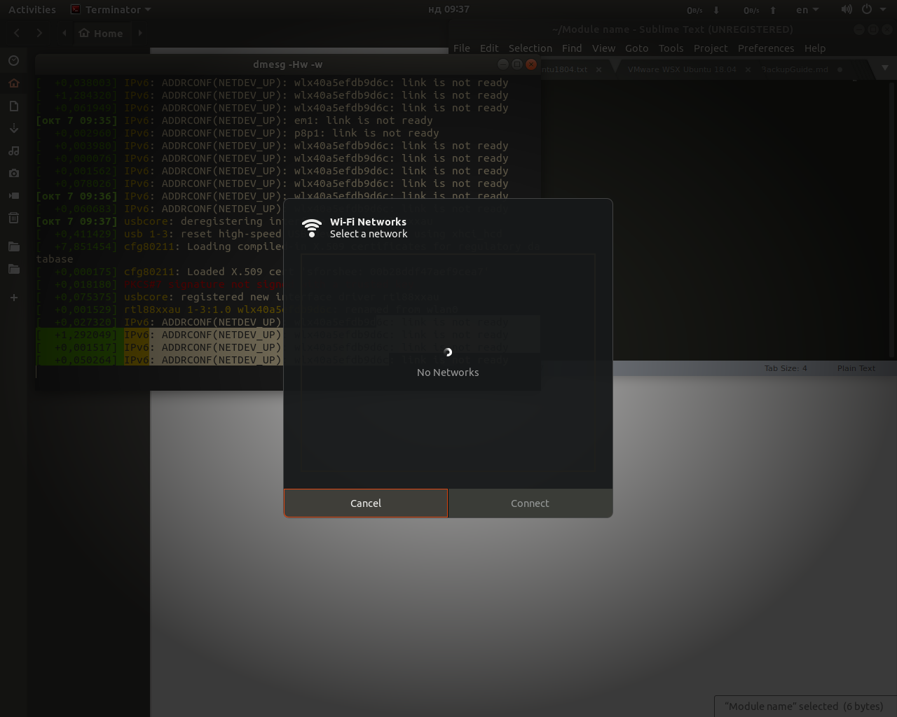Cancel the Wi-Fi Networks dialog
Viewport: 897px width, 717px height.
366,503
